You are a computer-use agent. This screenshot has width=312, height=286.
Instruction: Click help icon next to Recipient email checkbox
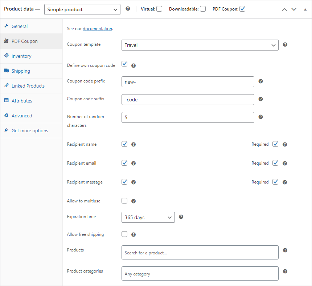[x=134, y=164]
